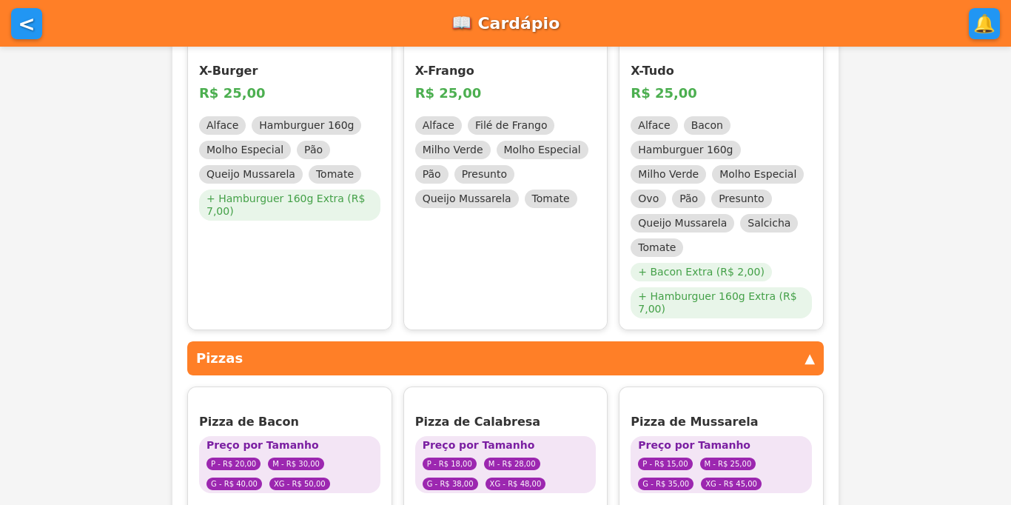The height and width of the screenshot is (505, 1011).
Task: Open notifications via the bell icon
Action: coord(984,24)
